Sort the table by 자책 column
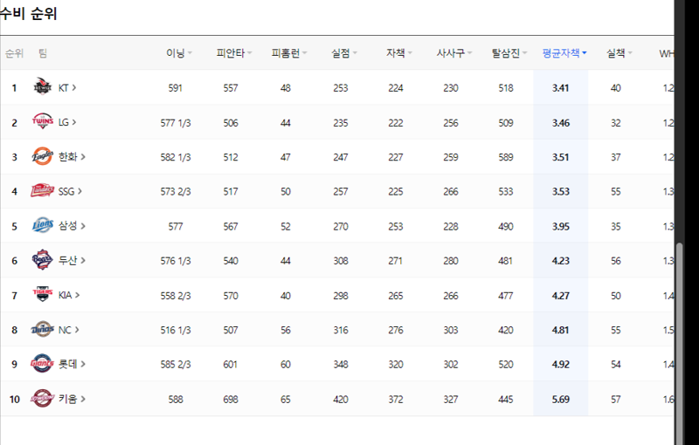This screenshot has width=699, height=445. click(x=399, y=53)
